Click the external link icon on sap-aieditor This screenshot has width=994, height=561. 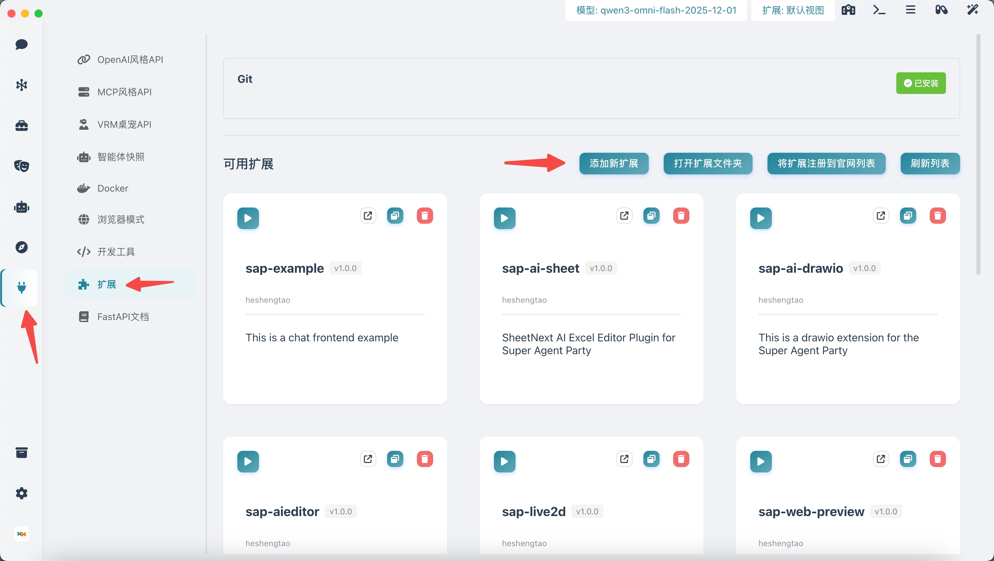(x=368, y=459)
